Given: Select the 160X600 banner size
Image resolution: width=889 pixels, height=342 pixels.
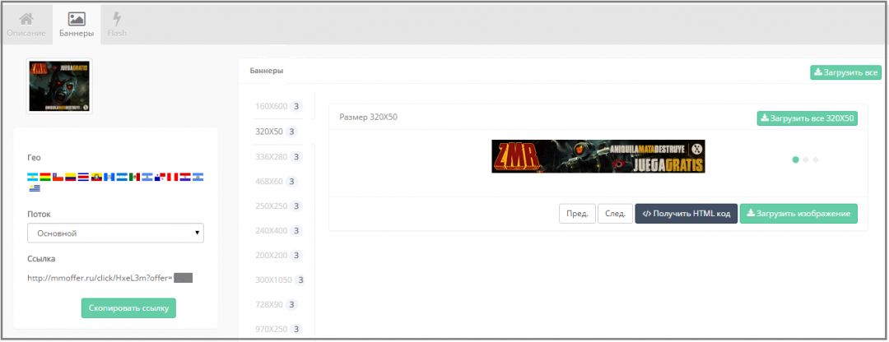Looking at the screenshot, I should coord(271,106).
